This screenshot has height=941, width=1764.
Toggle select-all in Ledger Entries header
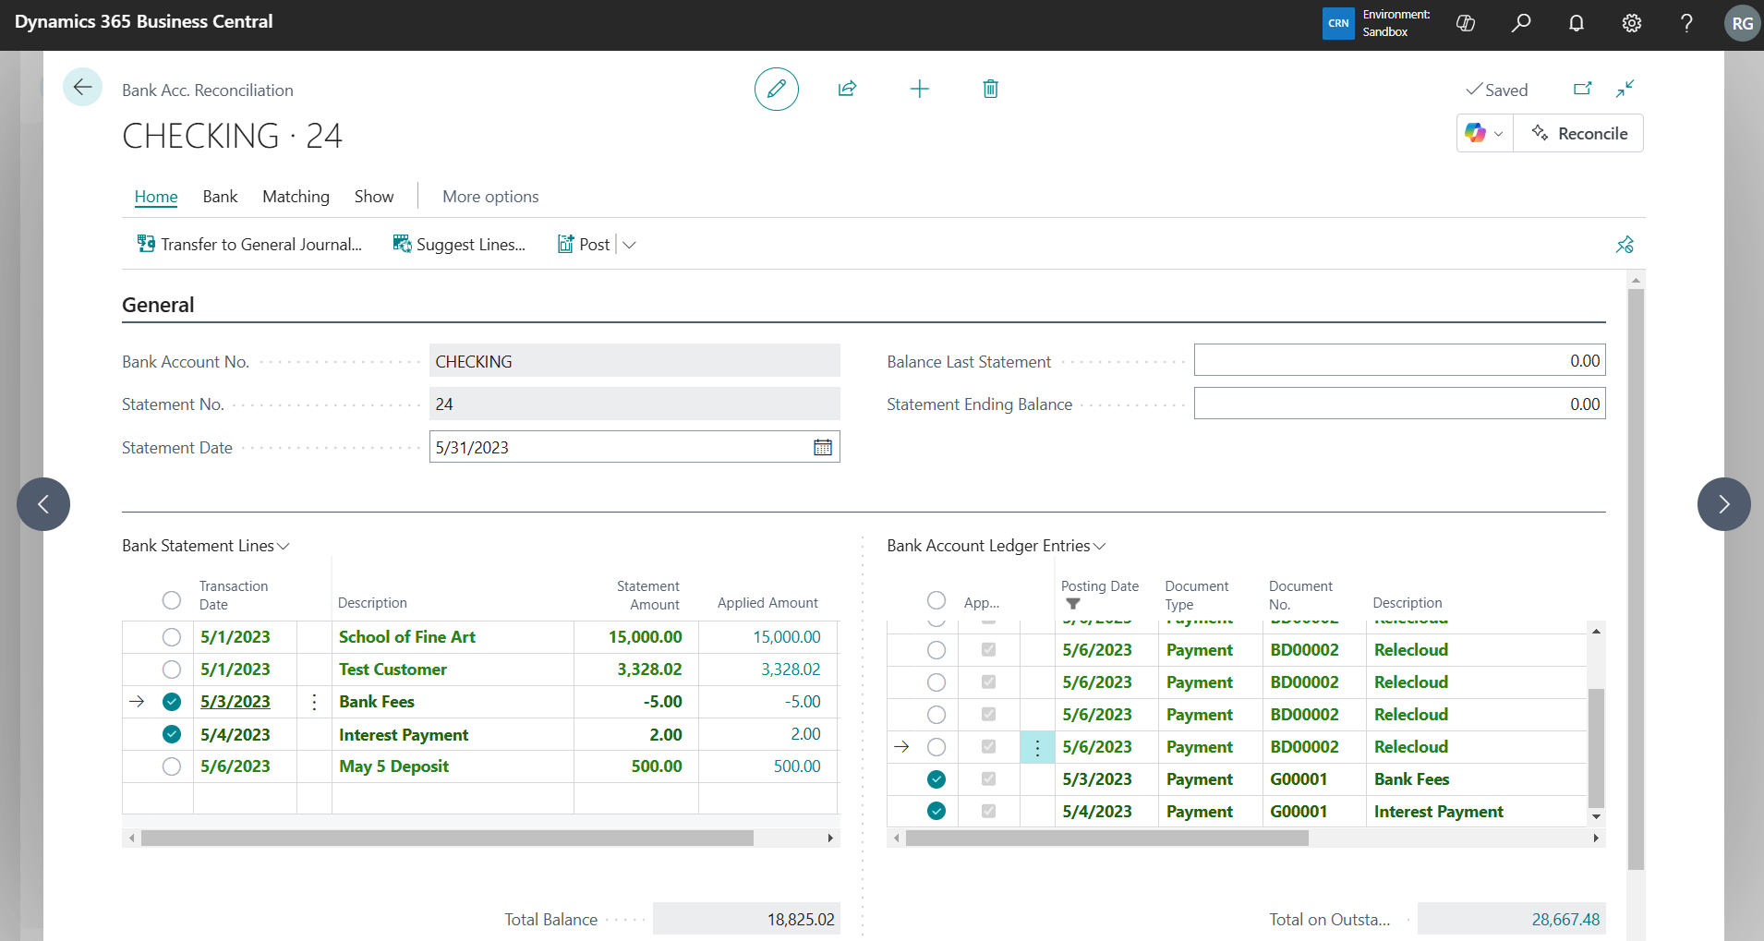pos(936,600)
